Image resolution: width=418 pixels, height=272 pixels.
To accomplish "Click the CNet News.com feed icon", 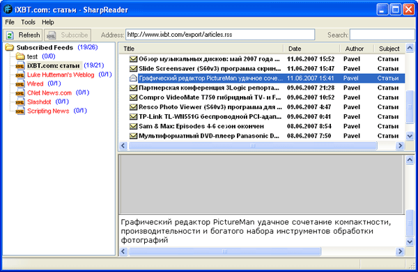I will click(20, 93).
